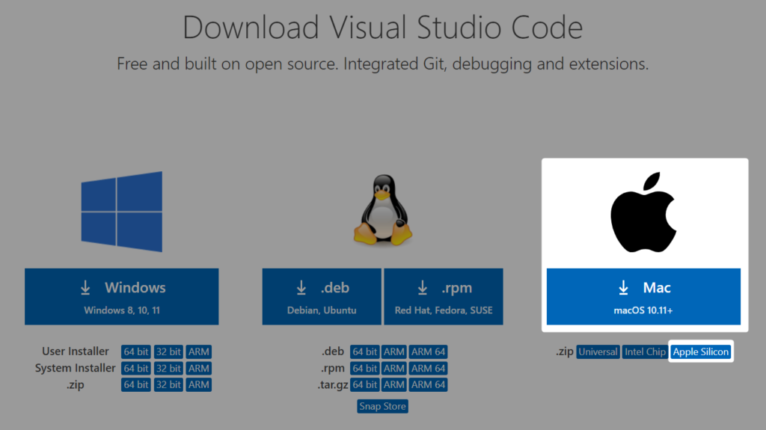The width and height of the screenshot is (766, 430).
Task: Get Linux .deb 64 bit
Action: [x=365, y=351]
